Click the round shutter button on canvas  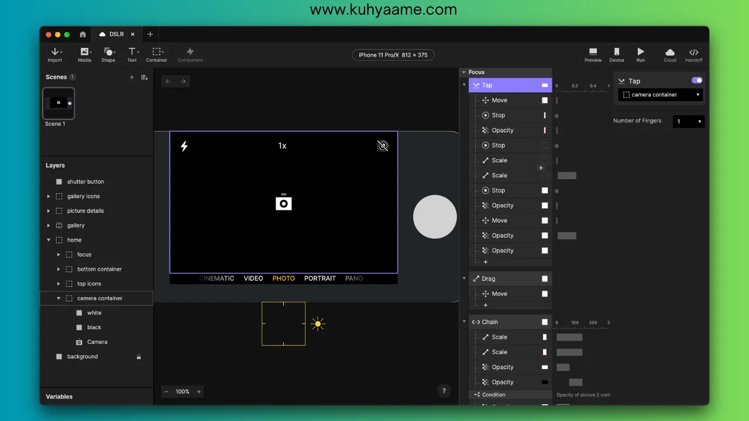pyautogui.click(x=435, y=217)
